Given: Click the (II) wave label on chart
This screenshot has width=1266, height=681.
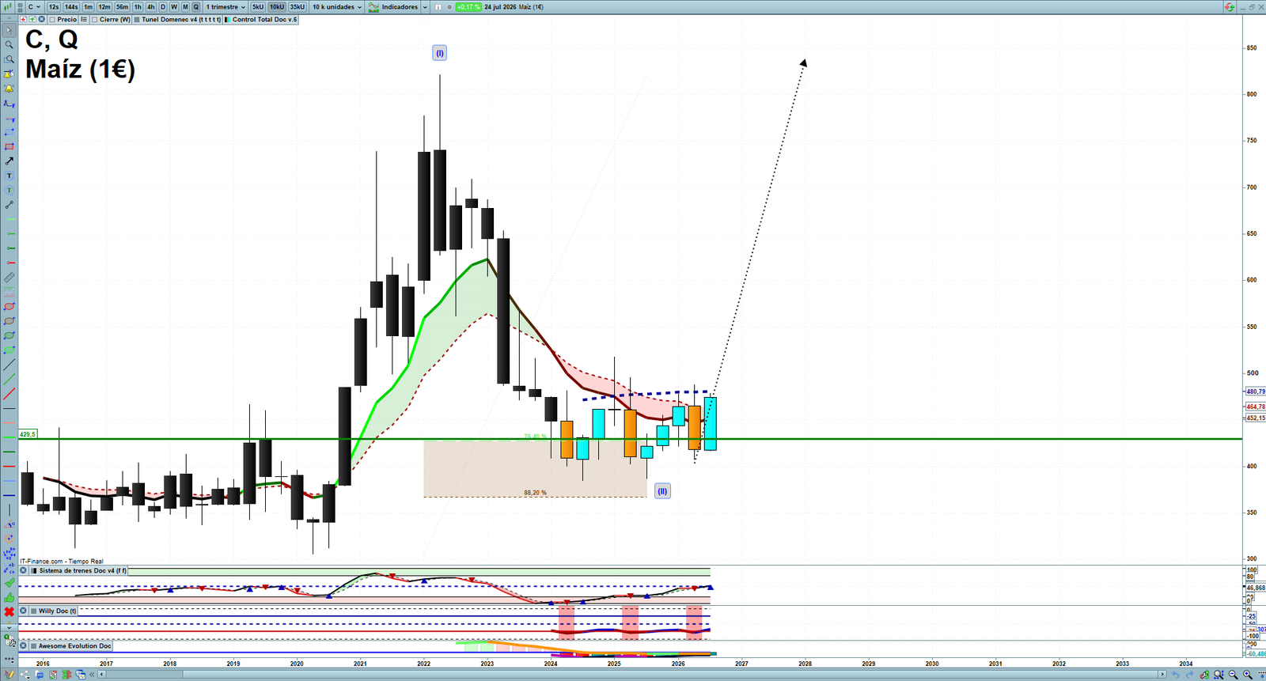Looking at the screenshot, I should coord(662,491).
